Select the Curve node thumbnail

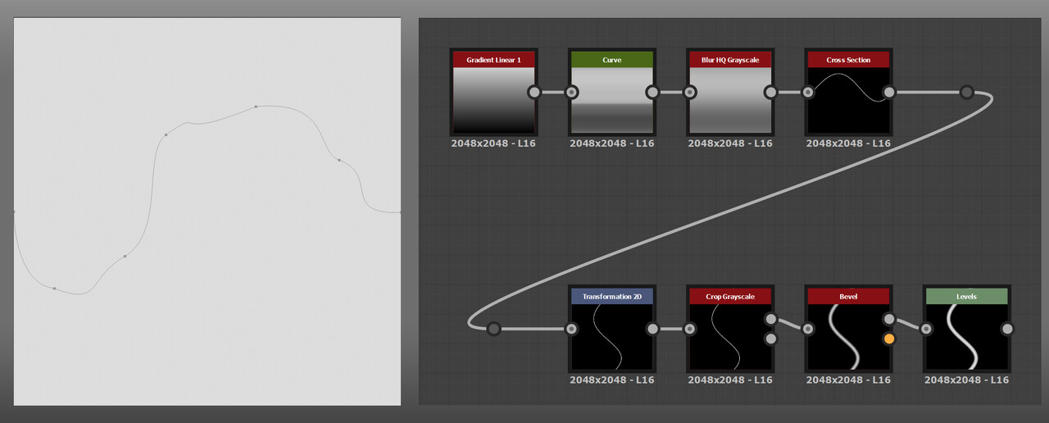pyautogui.click(x=611, y=100)
